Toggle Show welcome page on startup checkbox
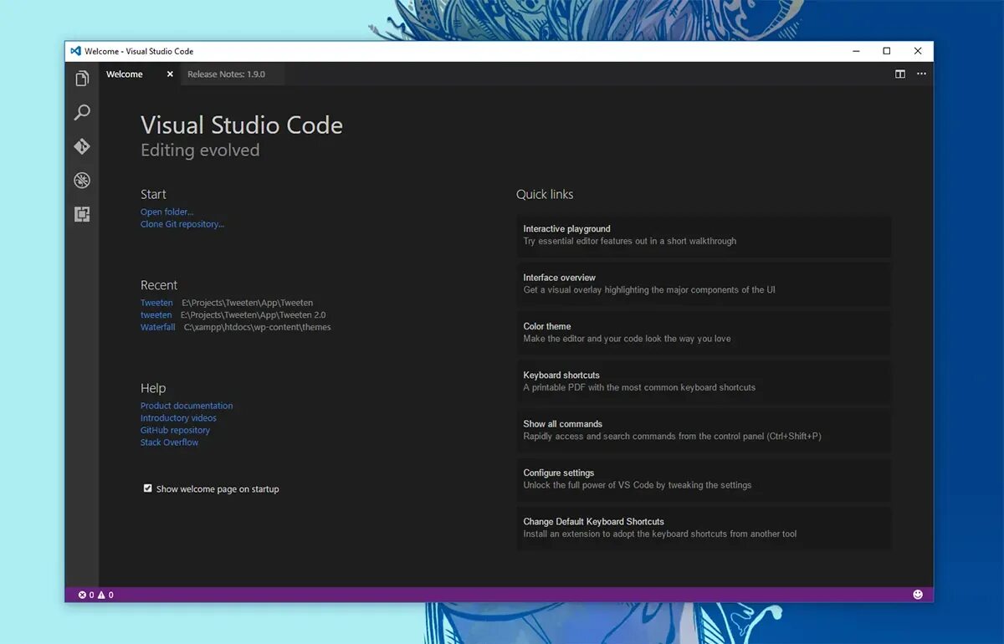This screenshot has height=644, width=1004. (x=148, y=488)
